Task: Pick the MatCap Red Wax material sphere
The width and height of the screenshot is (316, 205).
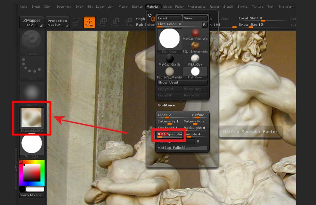Action: pos(195,33)
